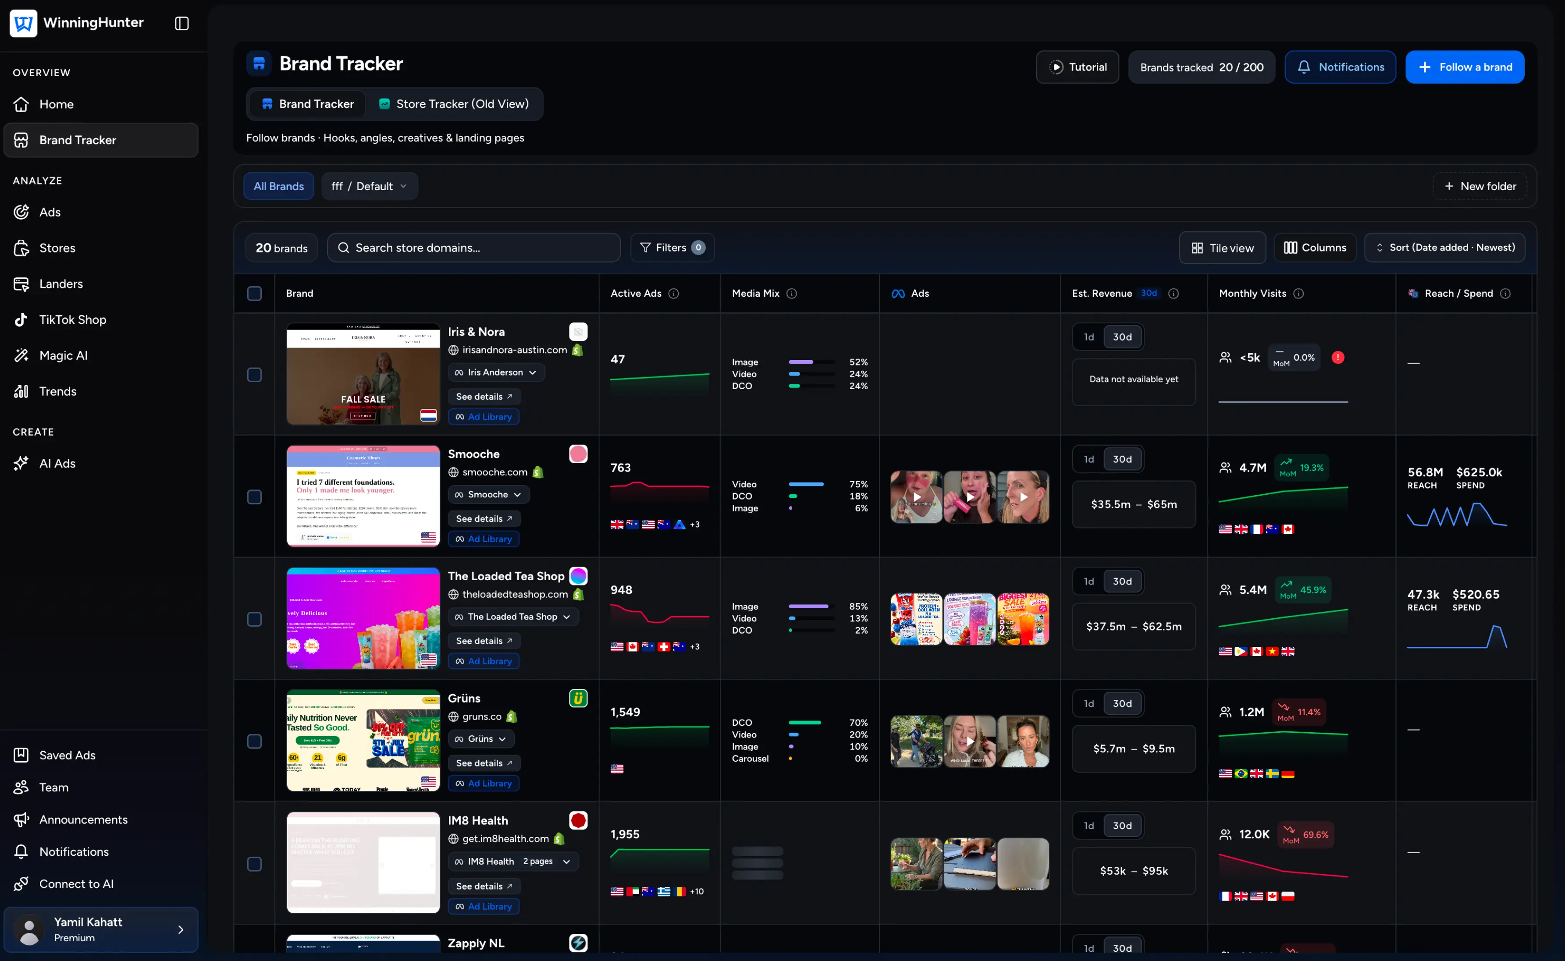Open the Landers page
Screen dimensions: 1565x961
101,284
